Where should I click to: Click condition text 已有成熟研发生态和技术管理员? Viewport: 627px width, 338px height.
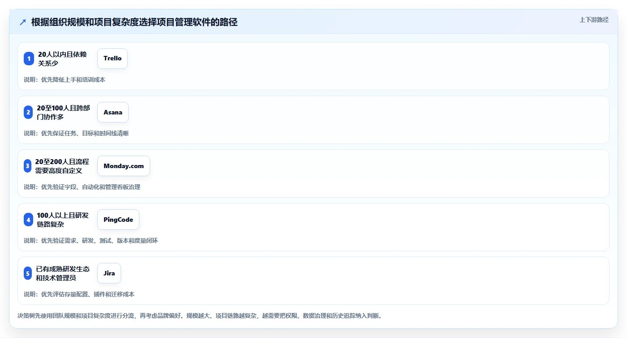click(x=63, y=273)
